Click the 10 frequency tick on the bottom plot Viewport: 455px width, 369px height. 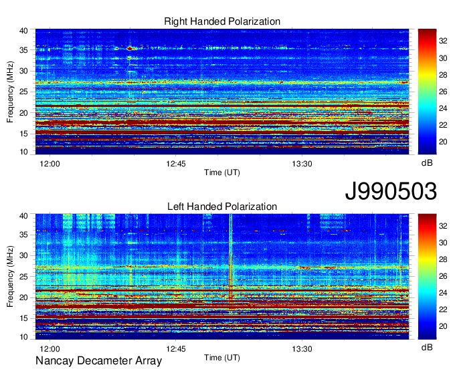coord(23,337)
